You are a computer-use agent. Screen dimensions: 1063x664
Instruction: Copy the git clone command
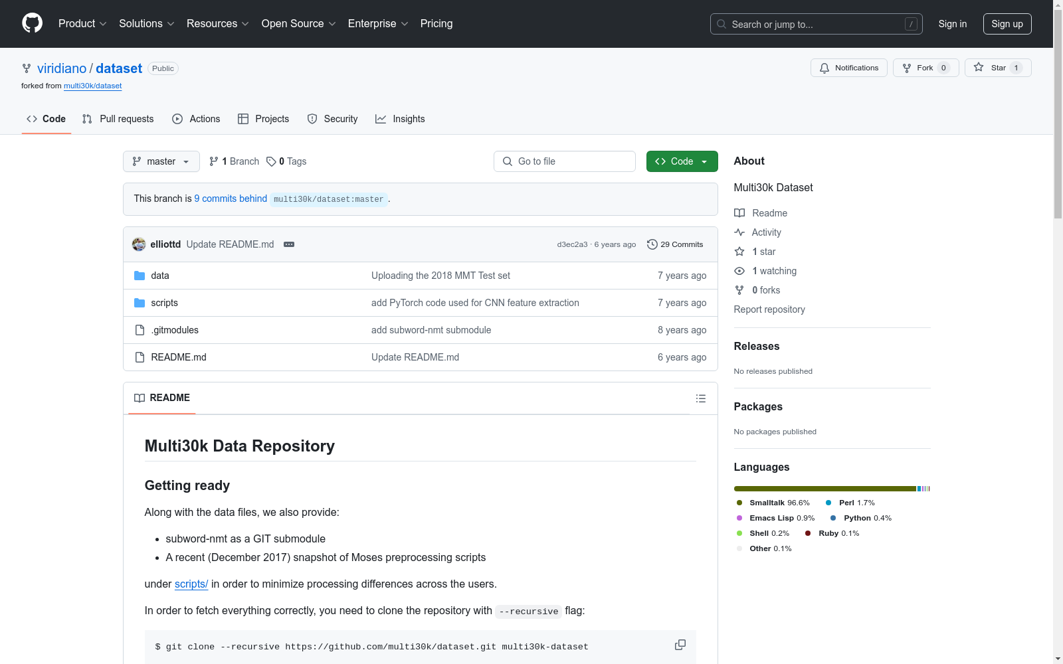[680, 645]
